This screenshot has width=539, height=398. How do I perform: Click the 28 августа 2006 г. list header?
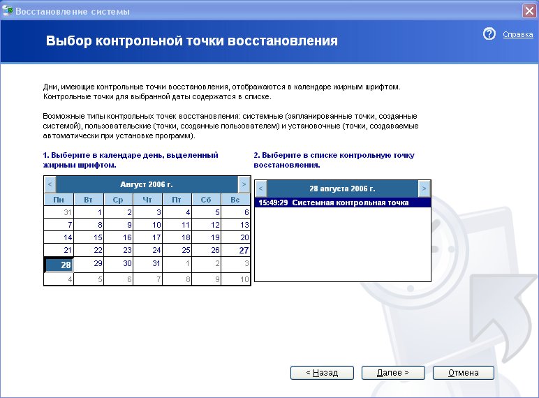coord(342,189)
